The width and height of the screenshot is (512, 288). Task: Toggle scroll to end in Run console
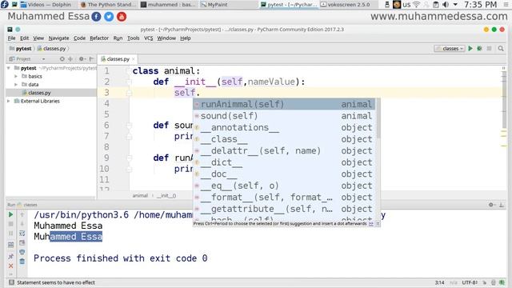(22, 243)
